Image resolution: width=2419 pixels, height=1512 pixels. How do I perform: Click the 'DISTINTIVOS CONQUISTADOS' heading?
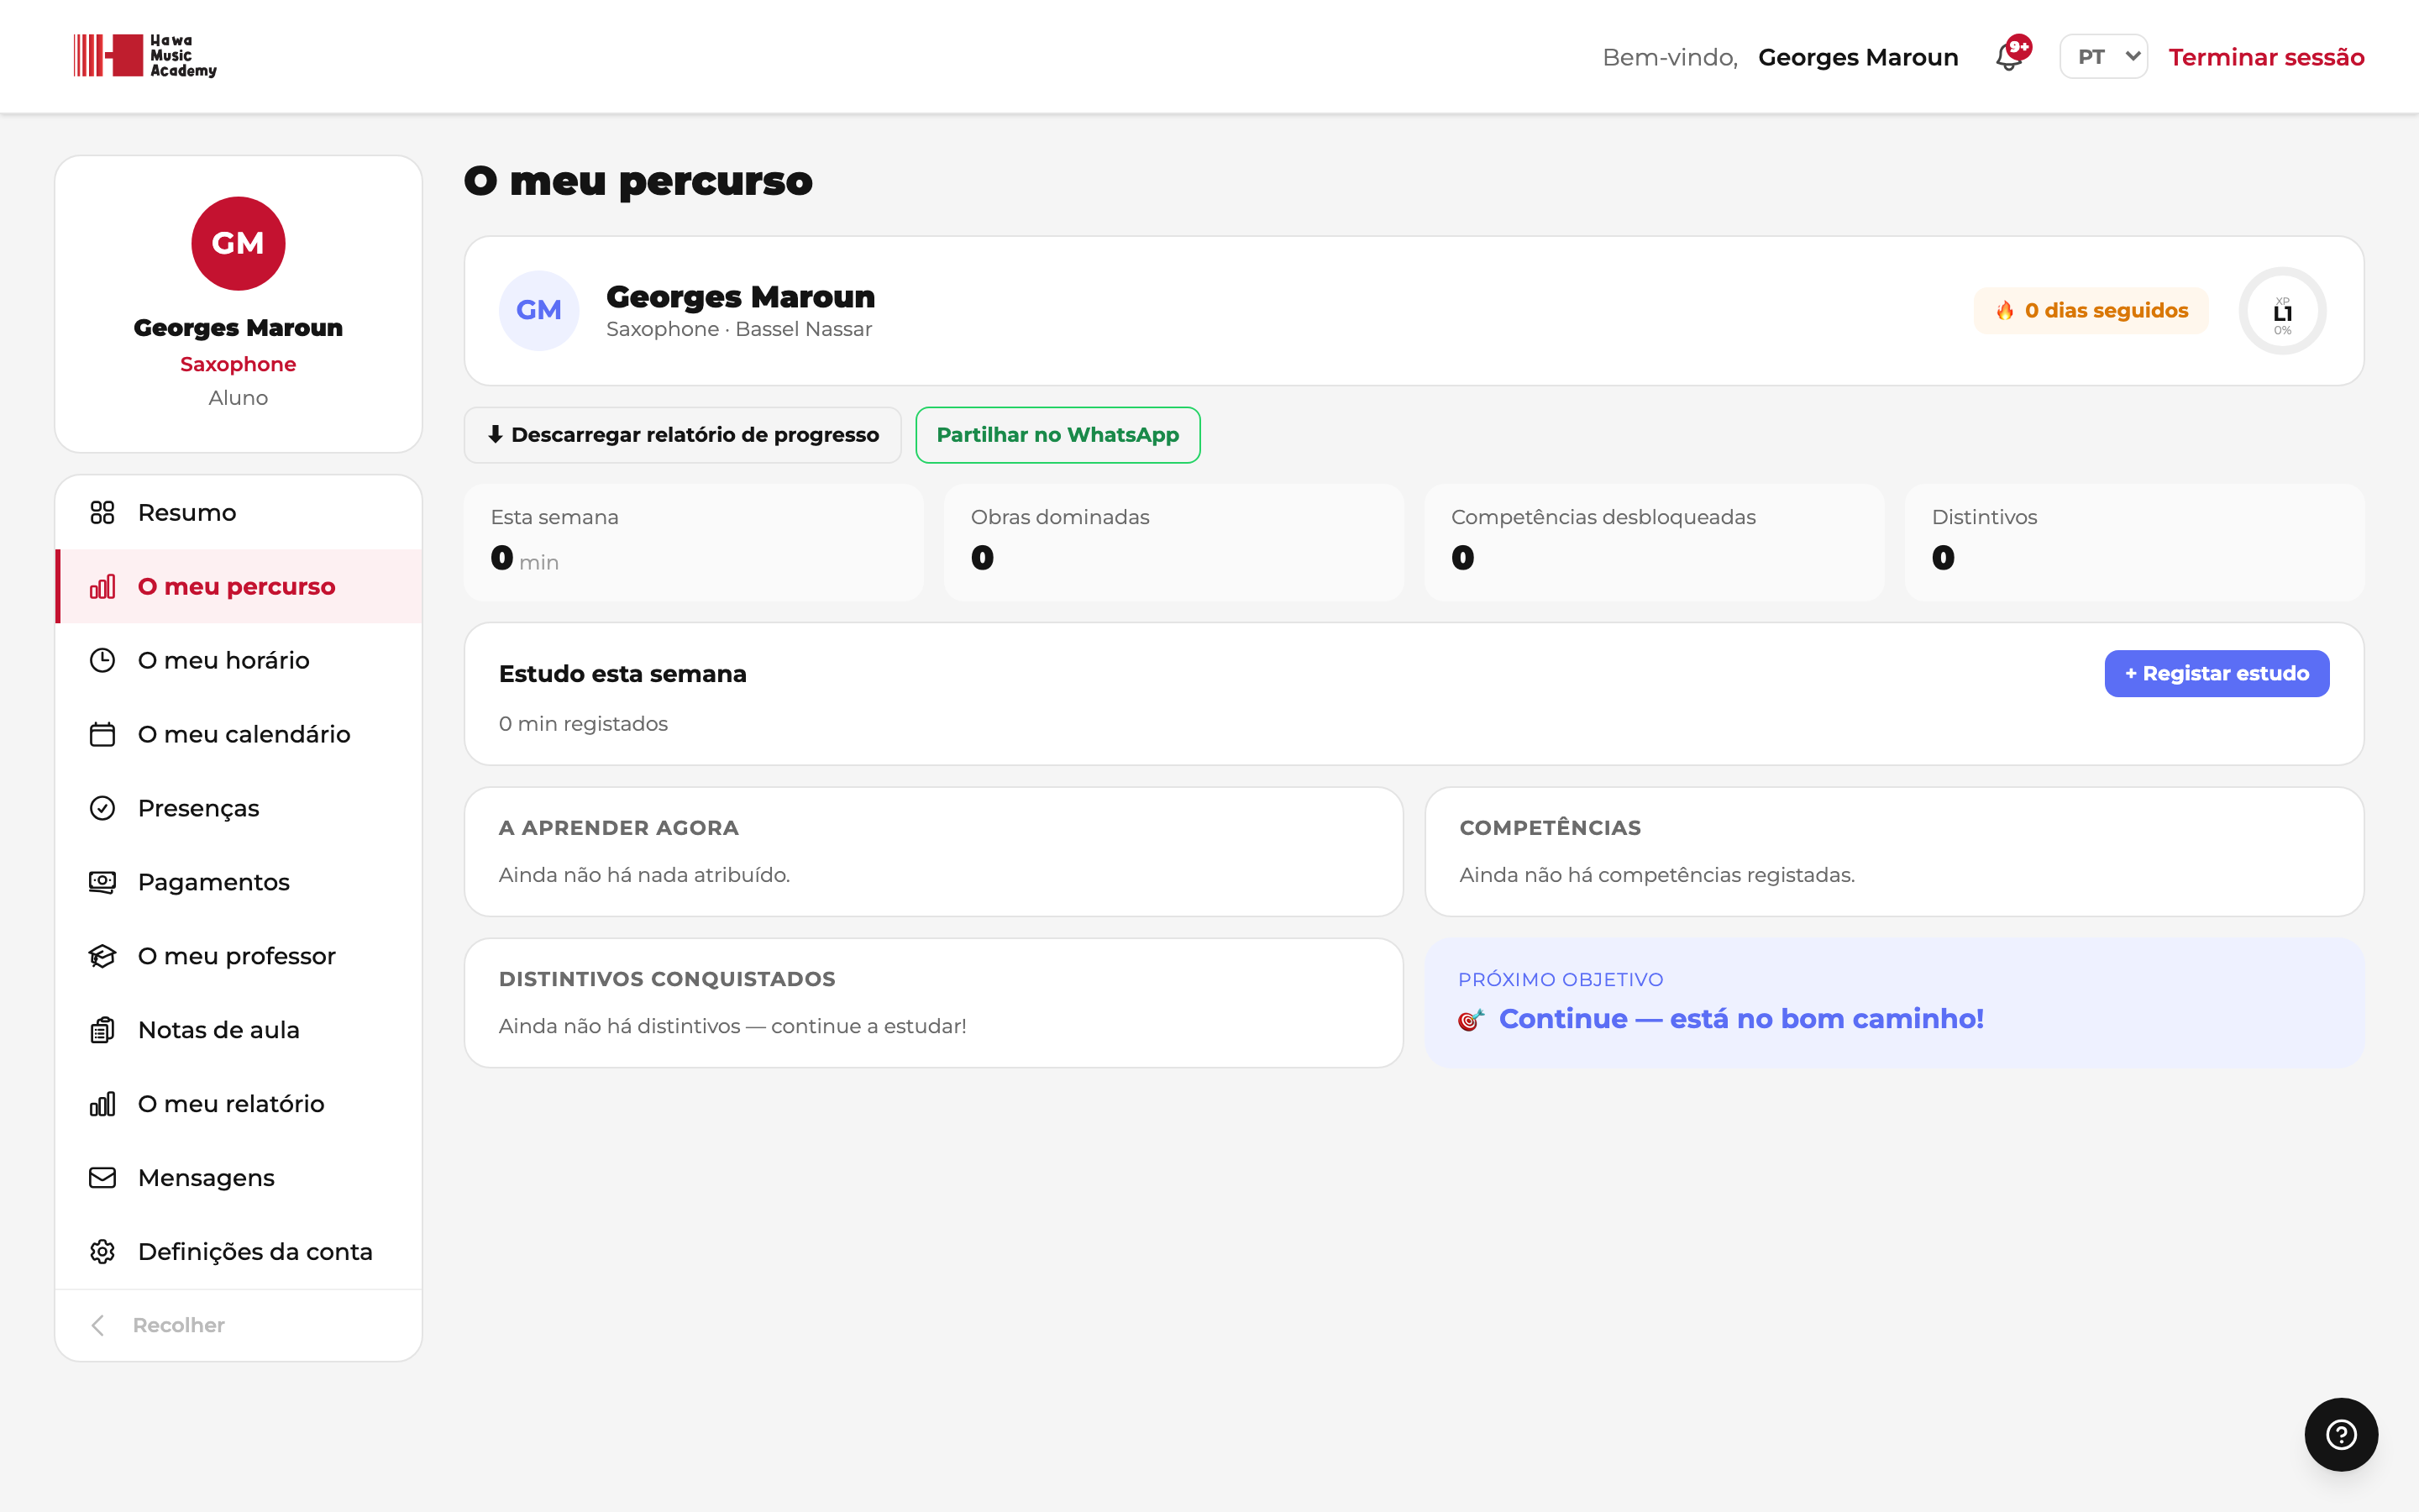(x=667, y=979)
